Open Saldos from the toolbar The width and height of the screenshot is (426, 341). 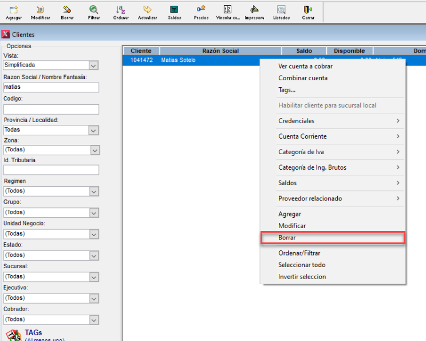[175, 10]
